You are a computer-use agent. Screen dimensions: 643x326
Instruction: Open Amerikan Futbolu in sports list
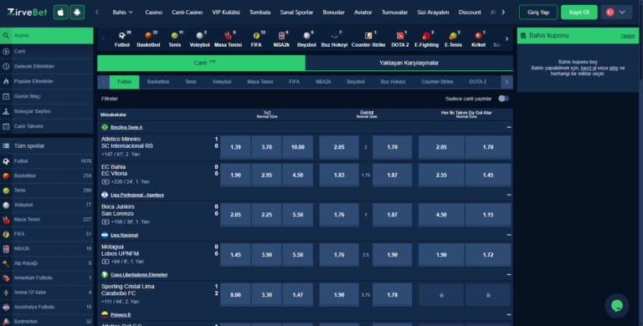click(47, 278)
